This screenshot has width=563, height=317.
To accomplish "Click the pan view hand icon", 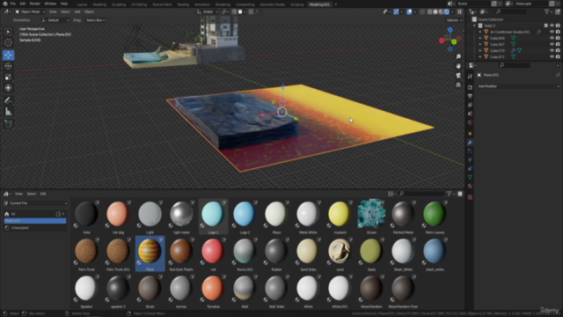I will point(458,66).
